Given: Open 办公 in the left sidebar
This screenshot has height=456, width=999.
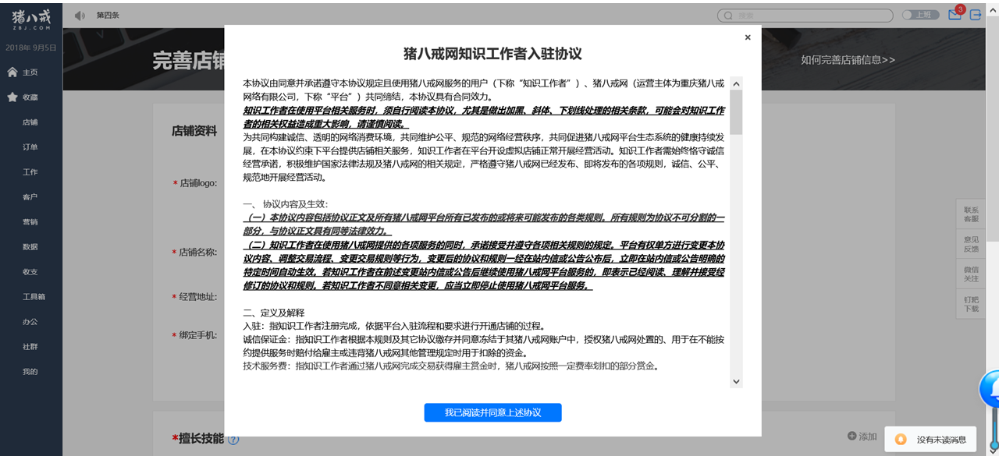Looking at the screenshot, I should [x=30, y=322].
